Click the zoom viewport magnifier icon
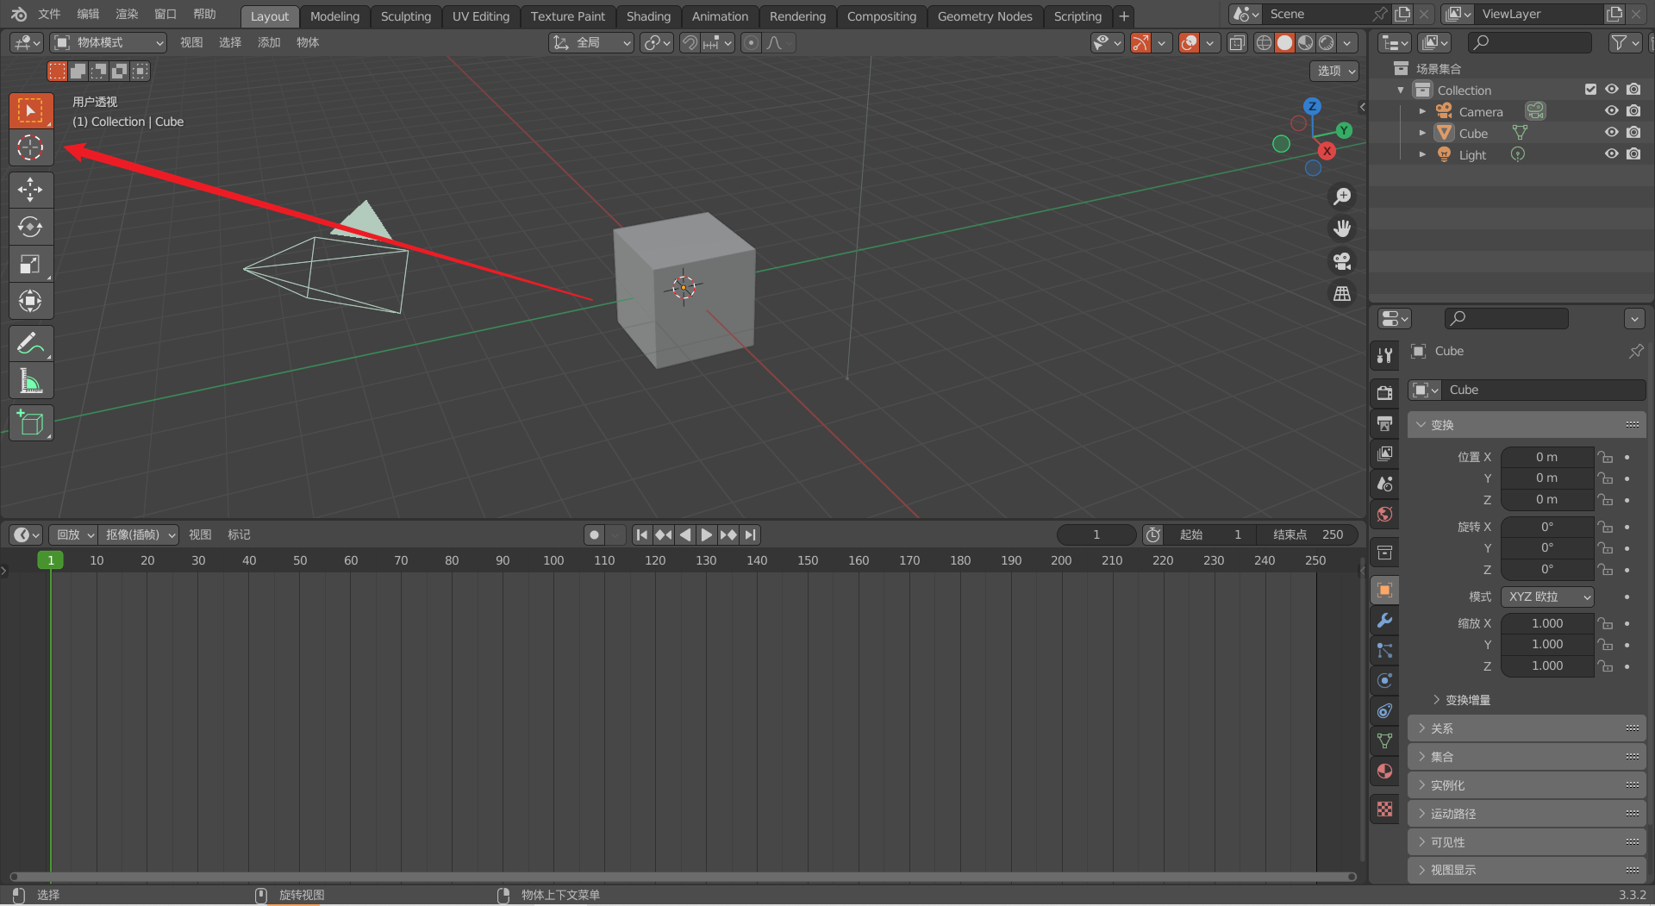The width and height of the screenshot is (1655, 906). pos(1342,197)
